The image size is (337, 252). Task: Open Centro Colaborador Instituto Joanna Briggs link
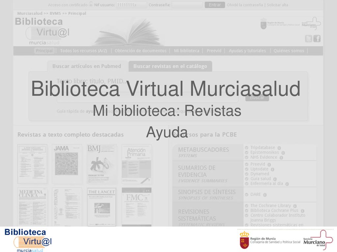278,218
